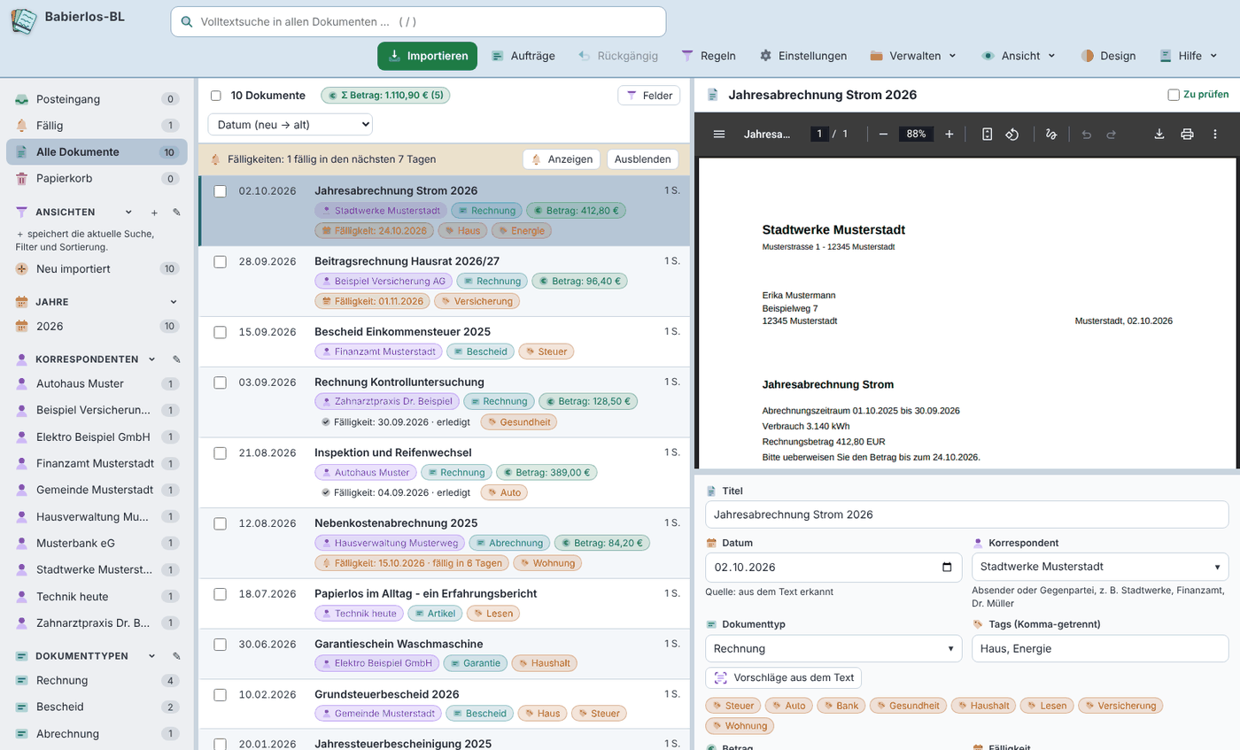Viewport: 1240px width, 750px height.
Task: Click the Design theme toggle
Action: pos(1108,56)
